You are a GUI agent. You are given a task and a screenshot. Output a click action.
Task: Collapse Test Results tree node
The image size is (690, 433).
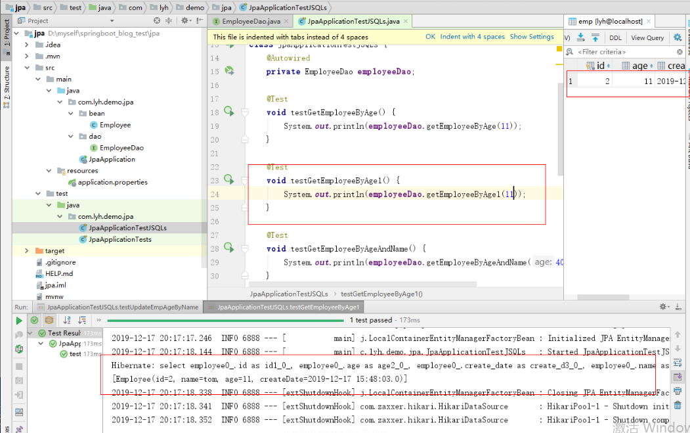pos(30,333)
